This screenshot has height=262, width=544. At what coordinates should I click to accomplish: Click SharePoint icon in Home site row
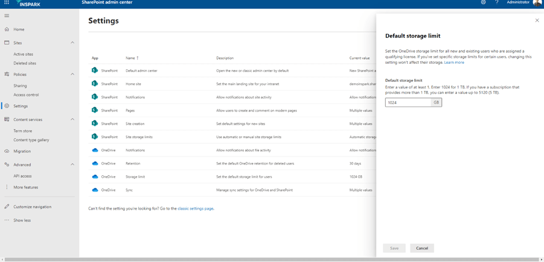94,84
